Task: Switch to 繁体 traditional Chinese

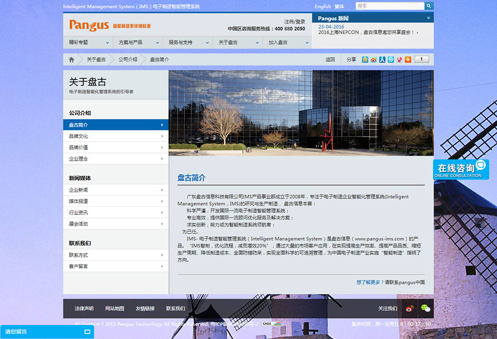Action: point(339,6)
